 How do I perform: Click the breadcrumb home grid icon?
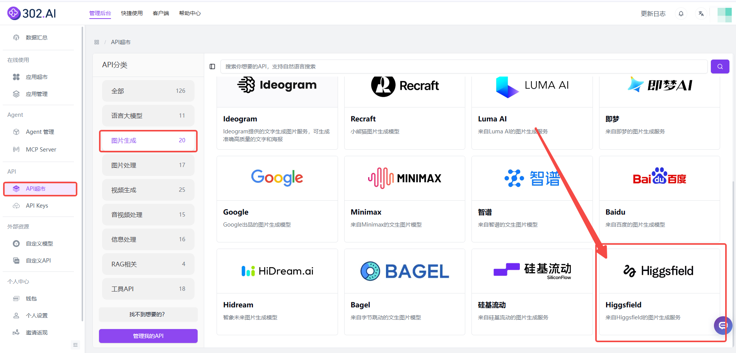coord(97,42)
